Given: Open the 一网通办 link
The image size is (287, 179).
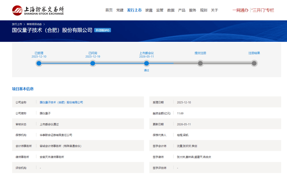Looking at the screenshot, I should click(x=240, y=10).
